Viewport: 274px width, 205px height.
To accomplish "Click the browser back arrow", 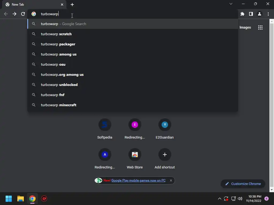I will click(6, 14).
